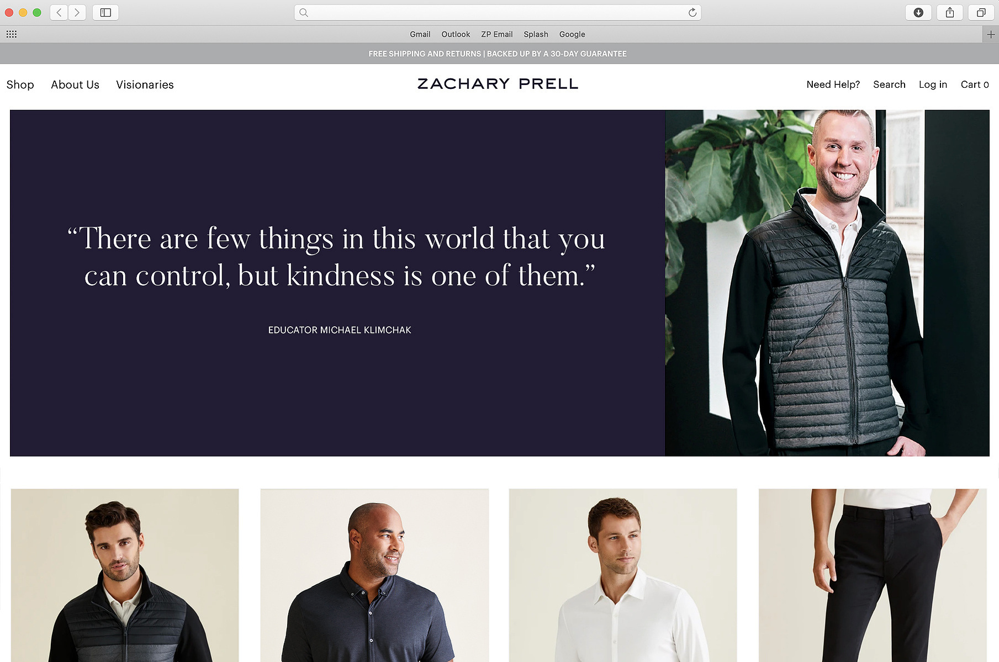999x662 pixels.
Task: Open the ZP Email bookmark
Action: 496,34
